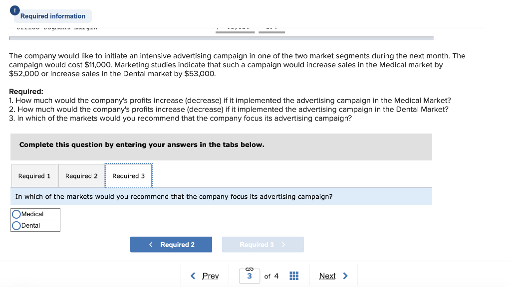Click the Required 2 navigation button

[171, 244]
